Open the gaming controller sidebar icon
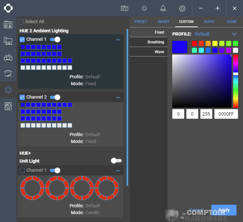Image resolution: width=243 pixels, height=222 pixels. click(8, 57)
